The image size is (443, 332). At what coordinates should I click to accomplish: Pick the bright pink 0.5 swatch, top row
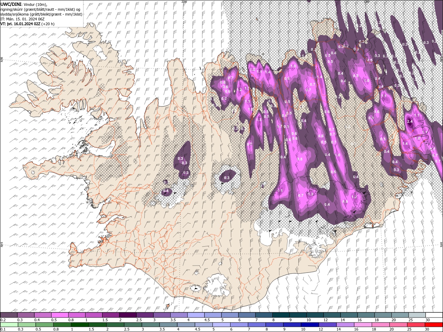[x=60, y=315]
